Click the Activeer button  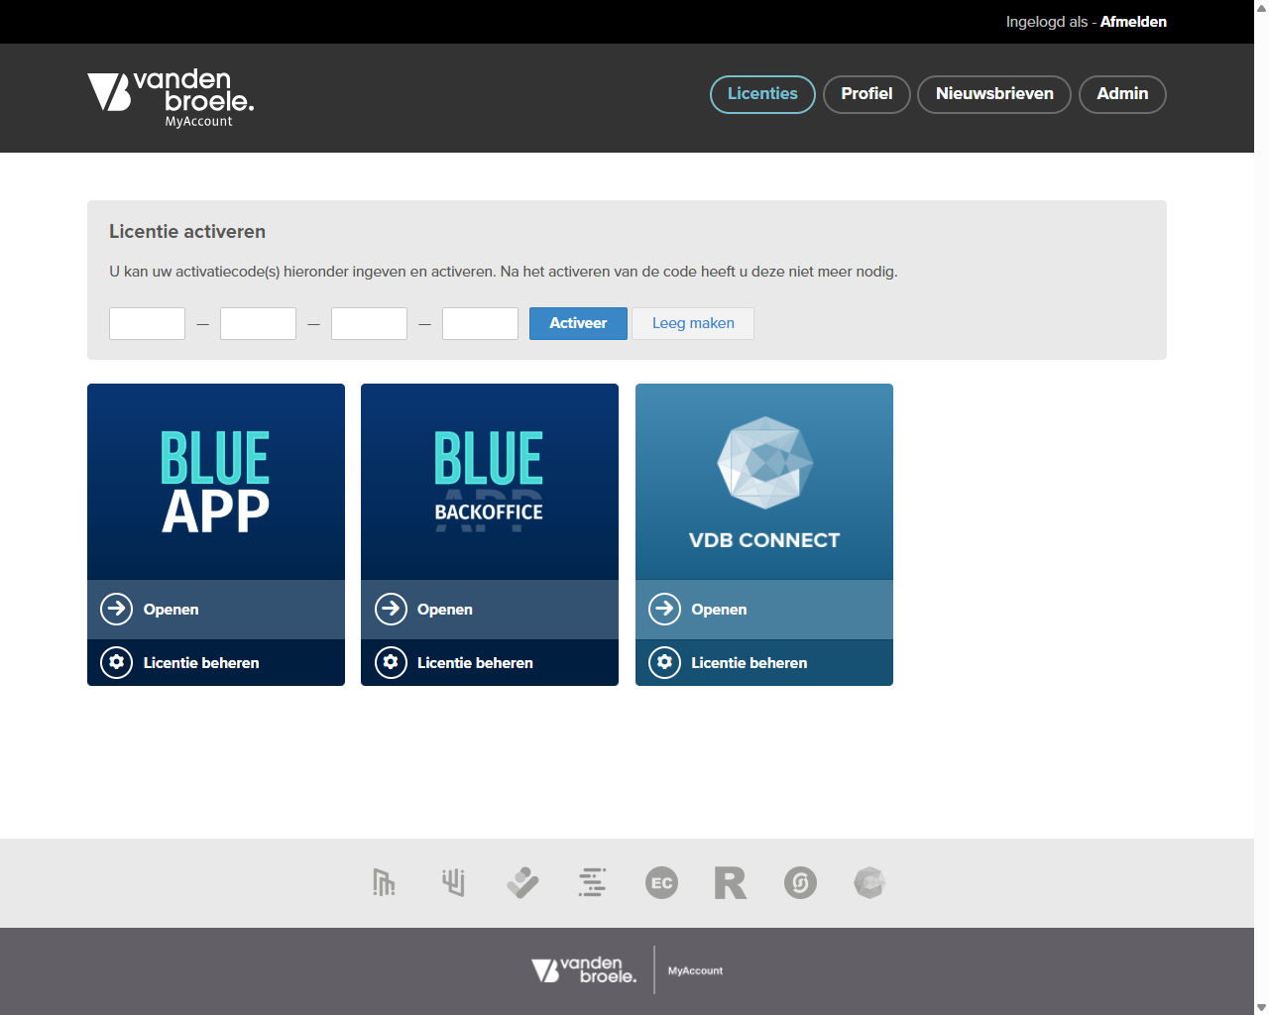(578, 323)
